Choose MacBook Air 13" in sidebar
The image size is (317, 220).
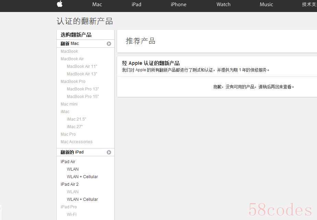coord(82,74)
